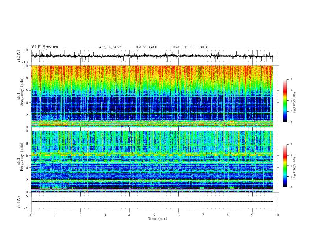Click the ch.1 waveform trace plot
Screen dimensions: 312x241
point(152,56)
